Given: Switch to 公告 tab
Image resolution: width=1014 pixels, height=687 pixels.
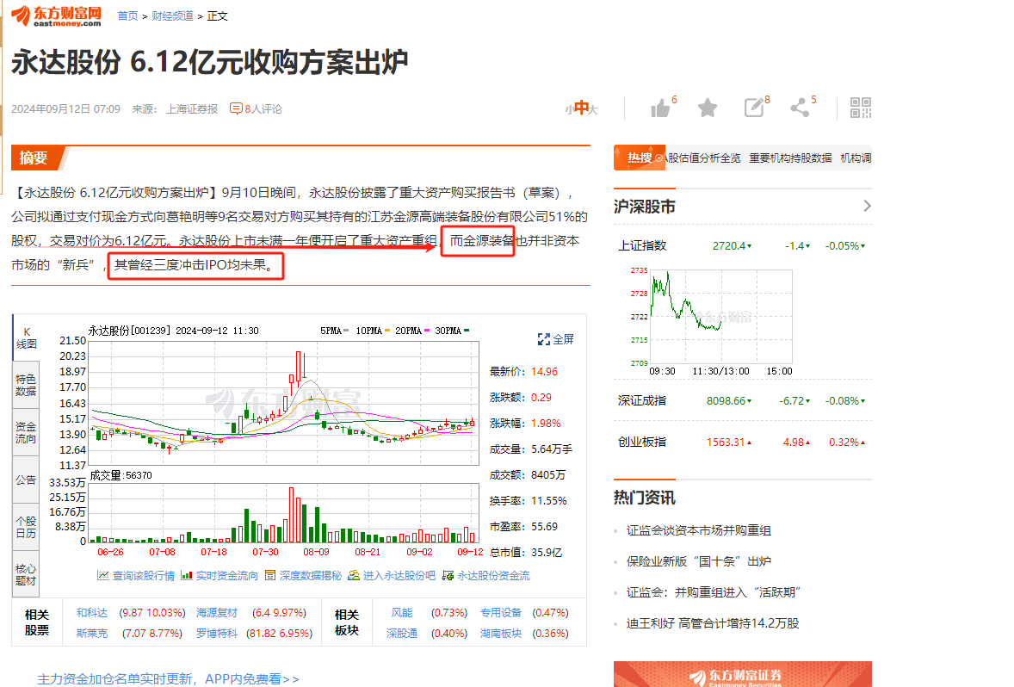Looking at the screenshot, I should tap(26, 480).
